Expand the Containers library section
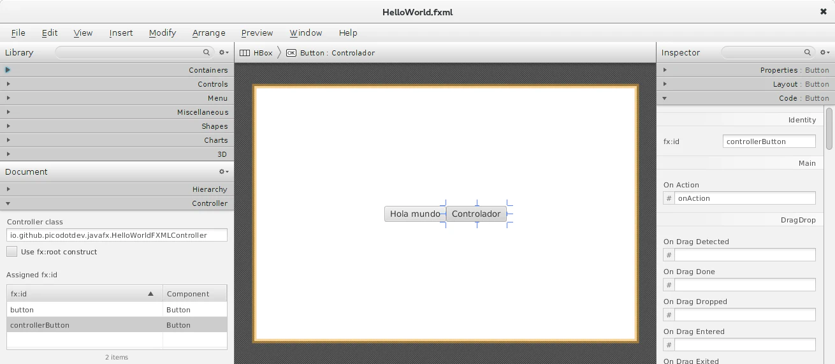The image size is (835, 364). (x=8, y=70)
